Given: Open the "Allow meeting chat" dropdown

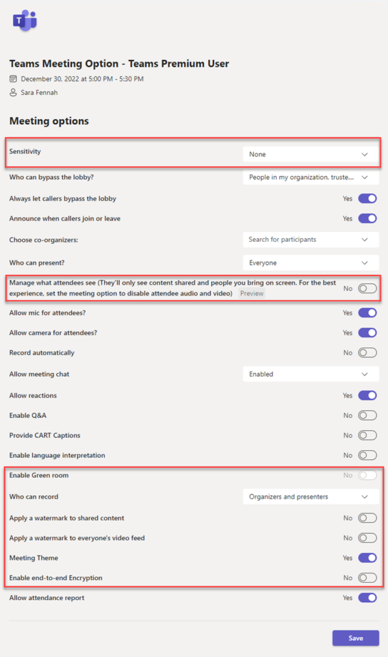Looking at the screenshot, I should point(310,374).
